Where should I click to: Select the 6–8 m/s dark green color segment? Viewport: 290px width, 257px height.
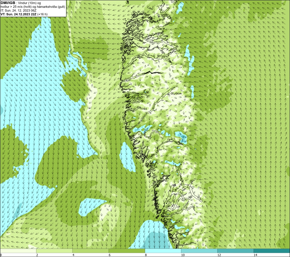(127, 251)
